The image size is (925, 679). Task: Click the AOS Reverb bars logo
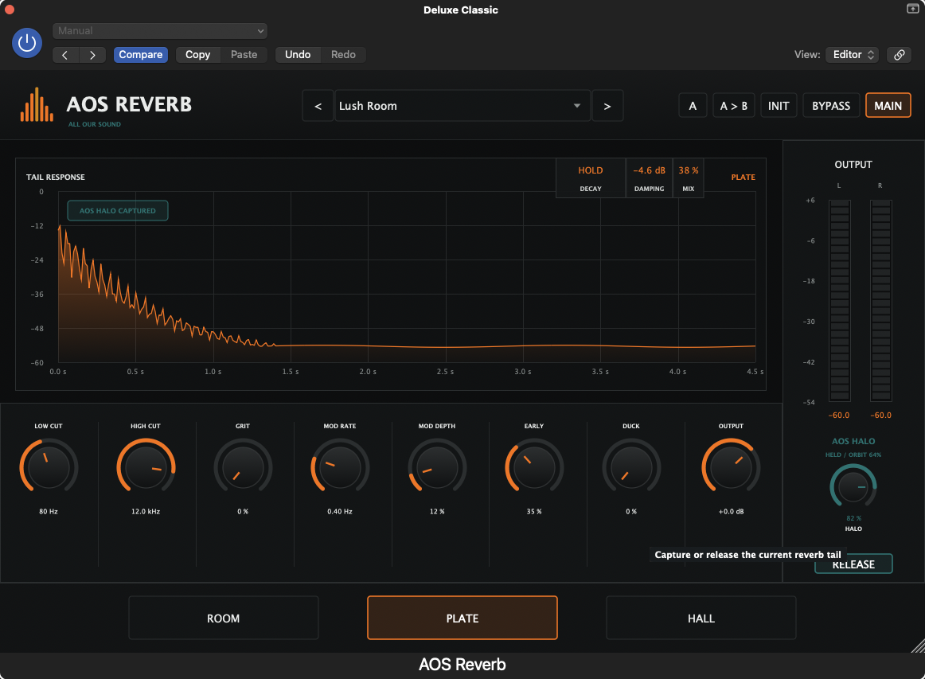(37, 105)
